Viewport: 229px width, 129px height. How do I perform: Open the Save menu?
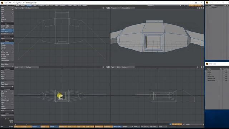(x=7, y=11)
